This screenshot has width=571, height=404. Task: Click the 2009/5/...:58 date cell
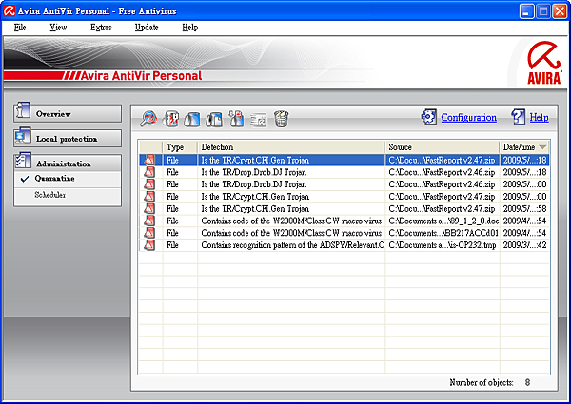[x=524, y=209]
